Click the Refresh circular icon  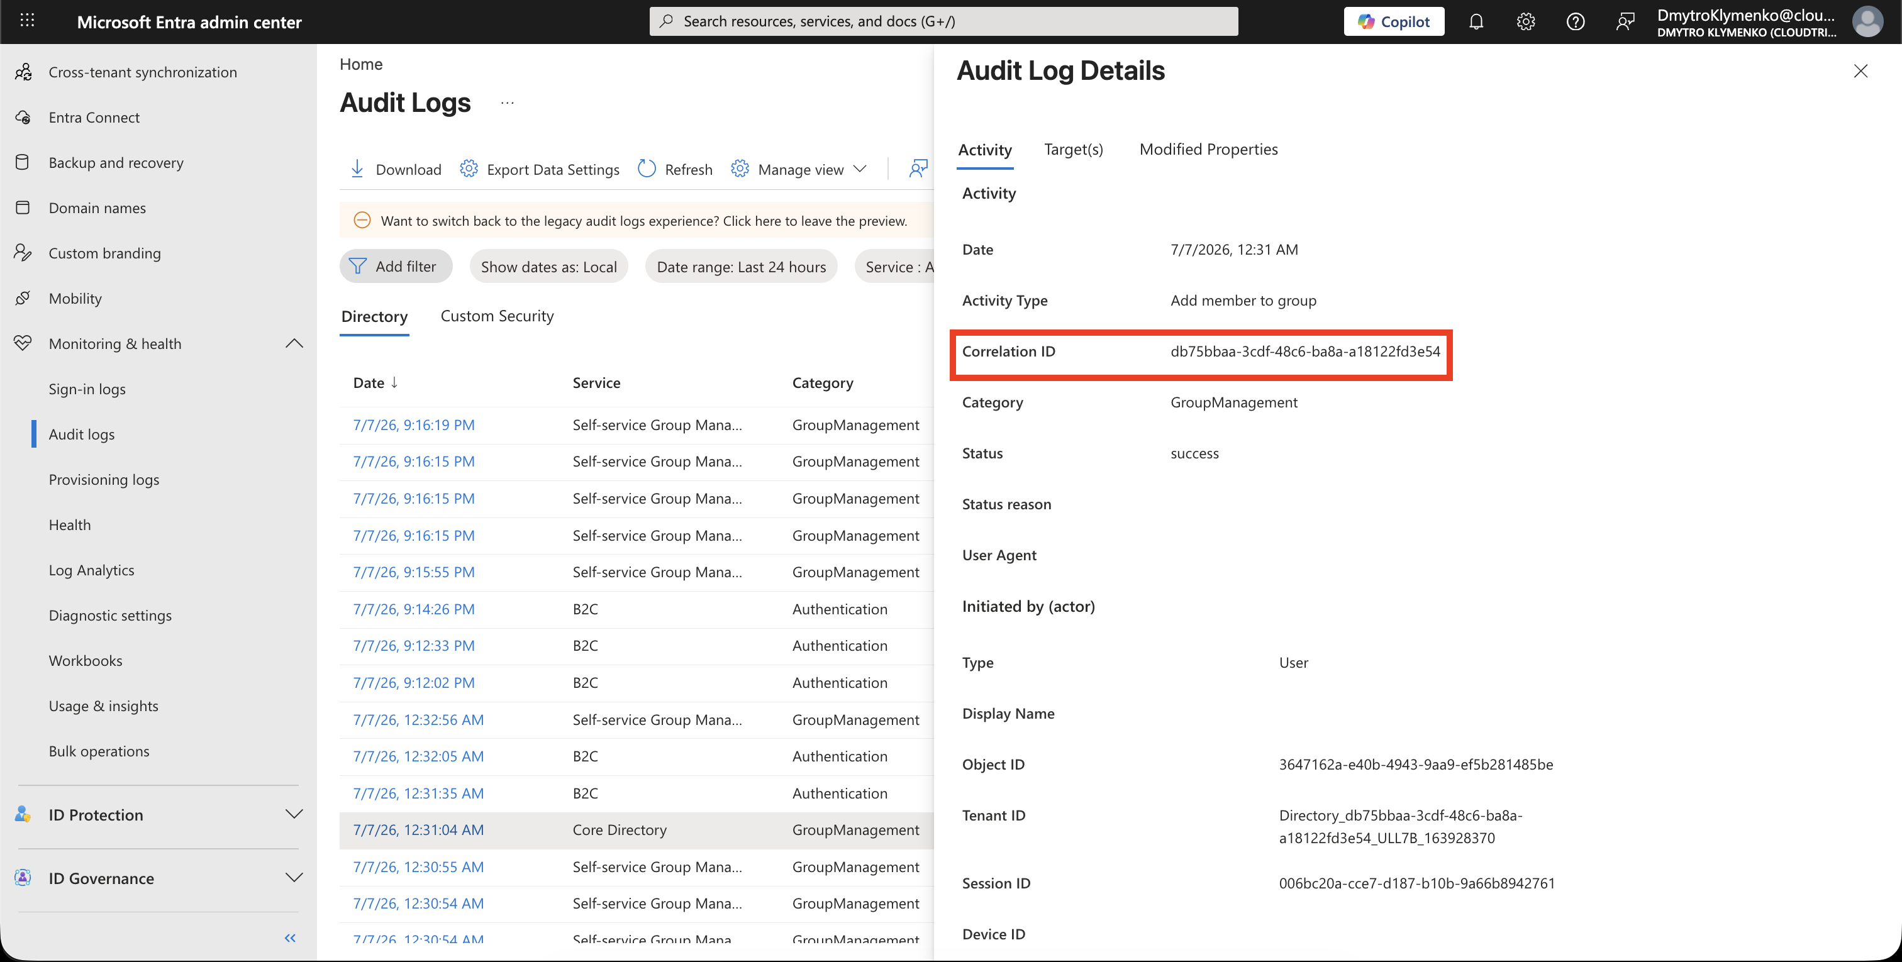point(646,169)
